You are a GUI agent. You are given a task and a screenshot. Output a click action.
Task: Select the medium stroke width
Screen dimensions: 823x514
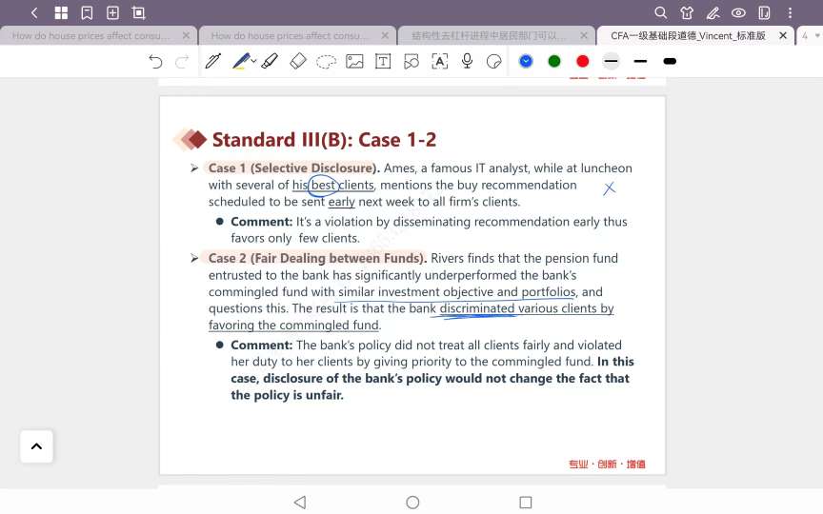(x=640, y=61)
